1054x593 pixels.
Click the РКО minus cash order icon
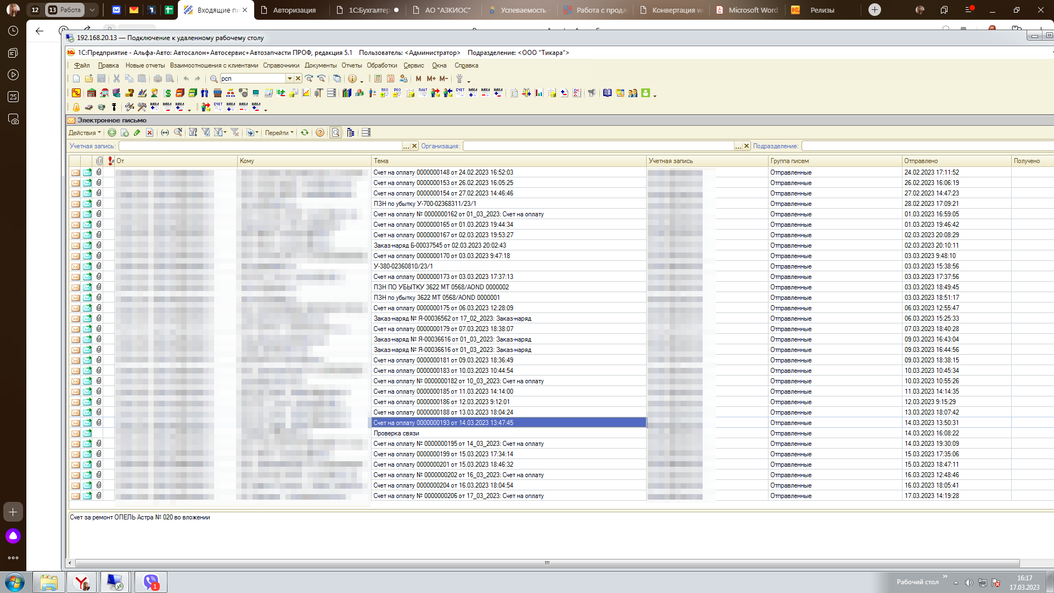click(x=397, y=93)
